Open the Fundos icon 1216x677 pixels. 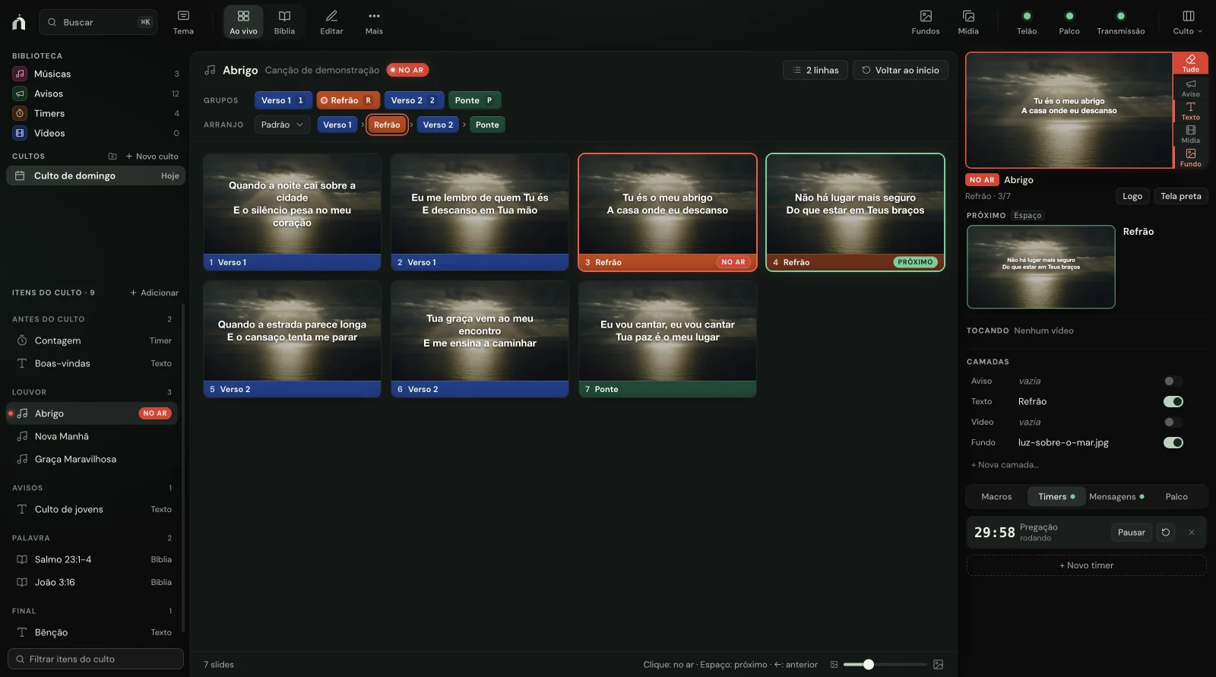(x=926, y=22)
